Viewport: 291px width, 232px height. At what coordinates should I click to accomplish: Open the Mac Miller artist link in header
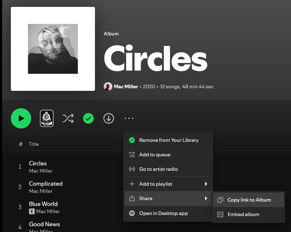point(126,87)
